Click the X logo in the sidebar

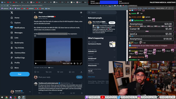[12, 13]
